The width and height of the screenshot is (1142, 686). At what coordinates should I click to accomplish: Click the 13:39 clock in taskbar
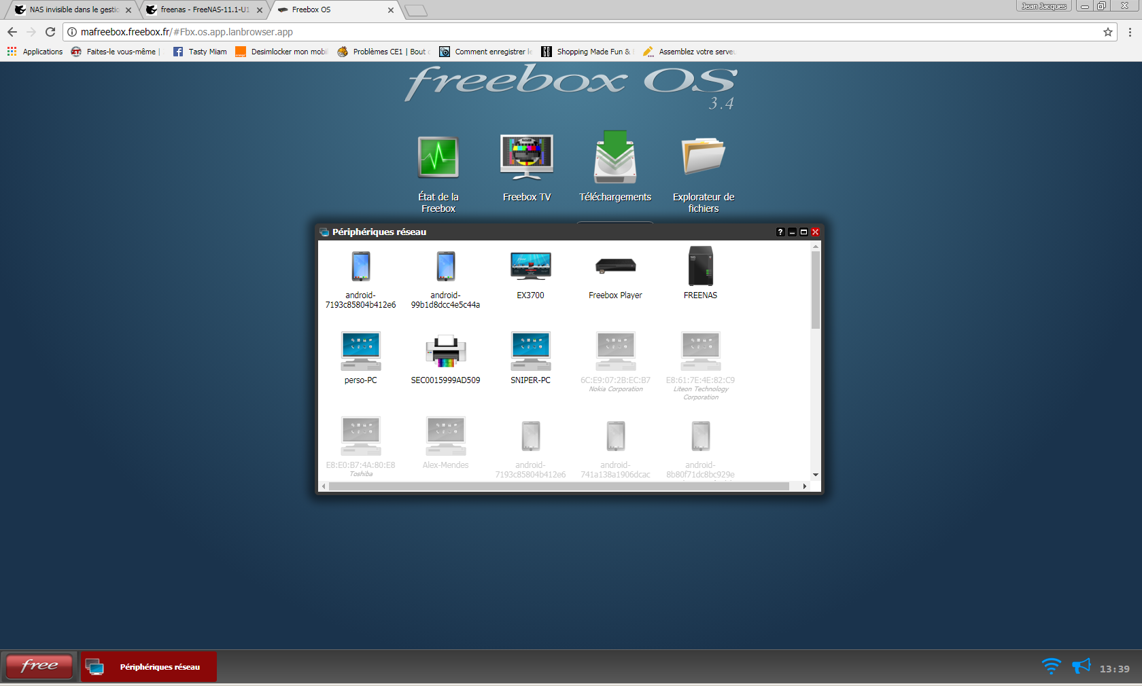click(1115, 669)
